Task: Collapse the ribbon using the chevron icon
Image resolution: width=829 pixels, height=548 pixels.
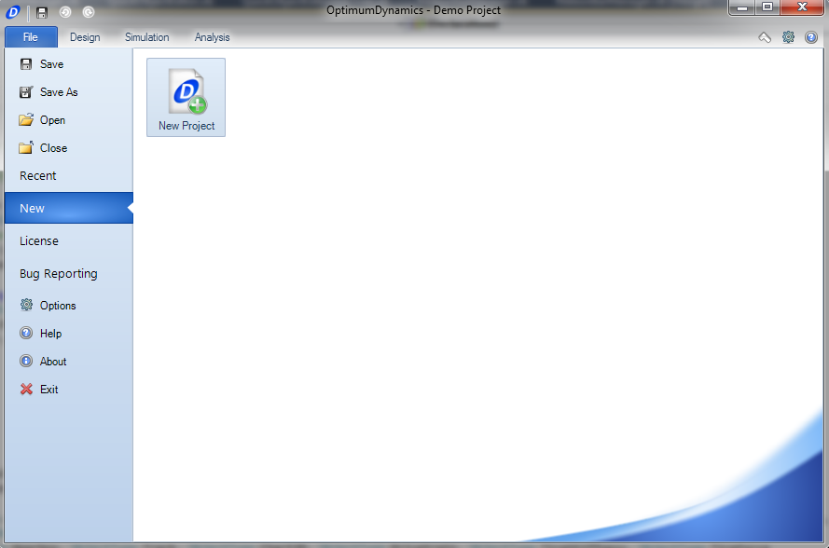Action: coord(765,37)
